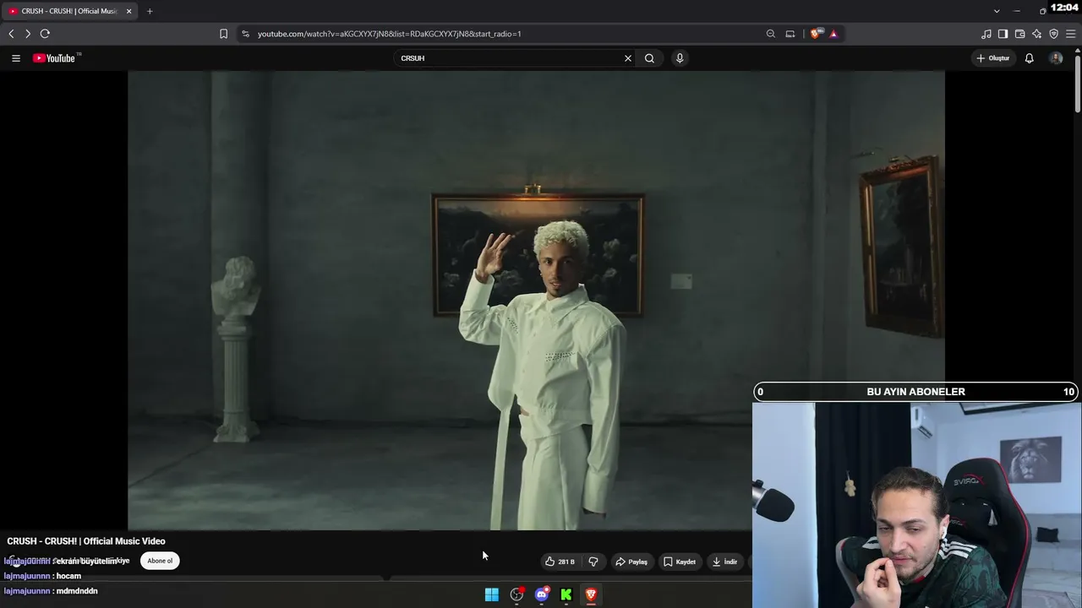
Task: Open Brave Shields lion icon
Action: coord(815,34)
